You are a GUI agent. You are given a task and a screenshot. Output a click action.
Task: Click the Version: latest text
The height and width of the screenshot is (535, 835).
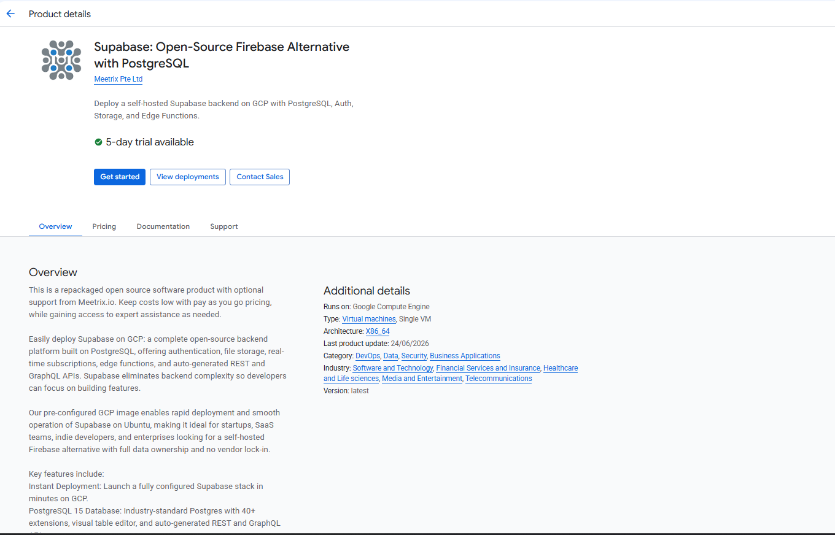click(x=346, y=391)
